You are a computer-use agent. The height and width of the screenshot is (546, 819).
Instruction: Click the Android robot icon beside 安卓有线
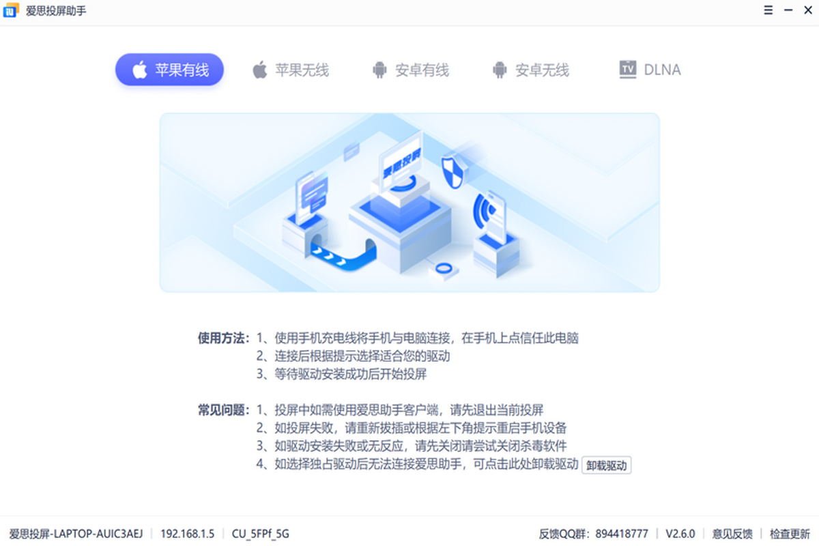[x=380, y=70]
